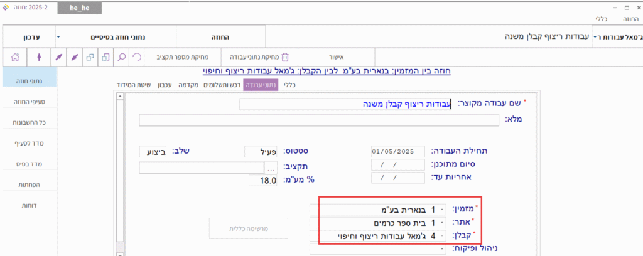Open search with the magnifier icon
Screen dimensions: 643x256
point(121,56)
